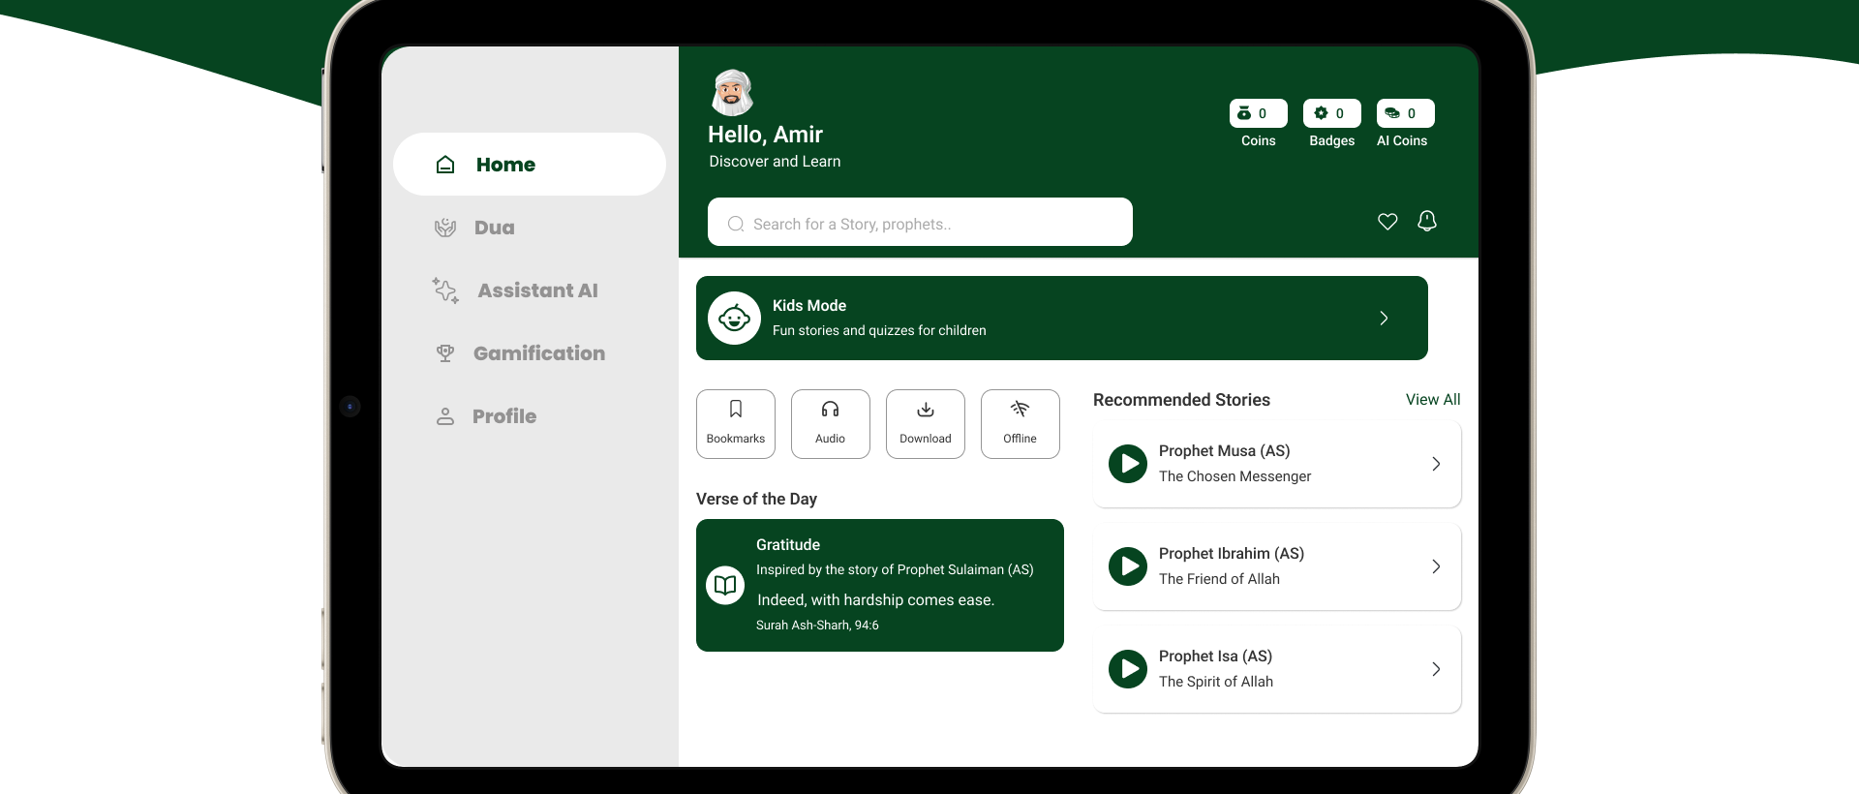Play the Prophet Musa (AS) story

[1128, 464]
